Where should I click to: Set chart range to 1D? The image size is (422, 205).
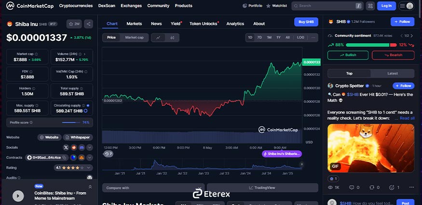(250, 38)
